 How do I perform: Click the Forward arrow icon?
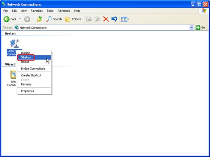pyautogui.click(x=27, y=19)
